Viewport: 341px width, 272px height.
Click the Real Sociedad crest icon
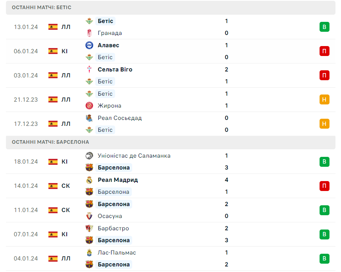click(89, 118)
